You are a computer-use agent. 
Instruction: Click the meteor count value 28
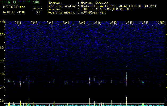pyautogui.click(x=38, y=12)
